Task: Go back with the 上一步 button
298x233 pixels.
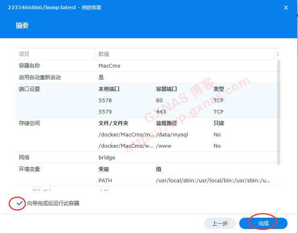Action: click(220, 223)
